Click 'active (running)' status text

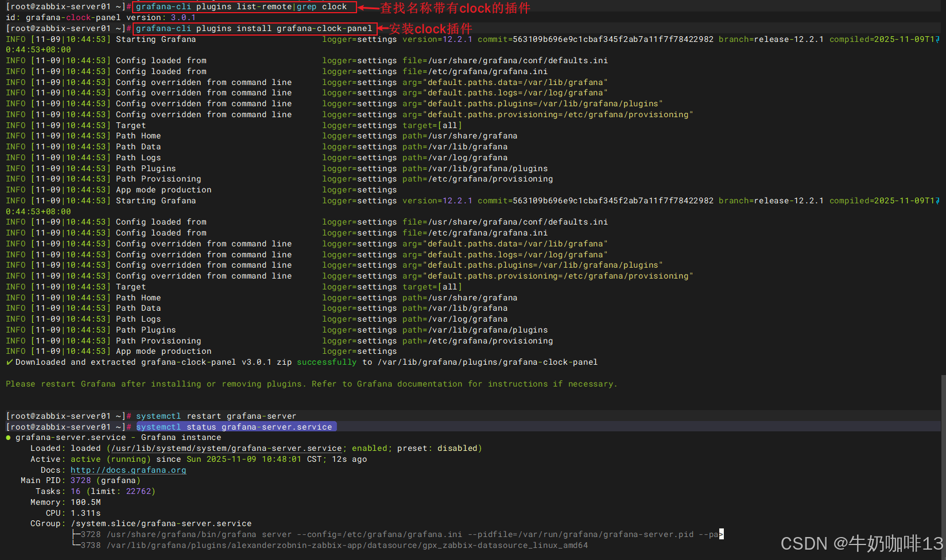[111, 459]
